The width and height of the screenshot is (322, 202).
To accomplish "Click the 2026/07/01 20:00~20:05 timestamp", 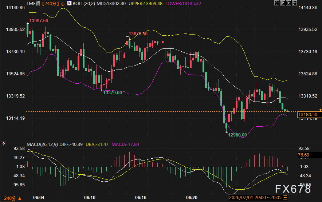I will coord(255,198).
